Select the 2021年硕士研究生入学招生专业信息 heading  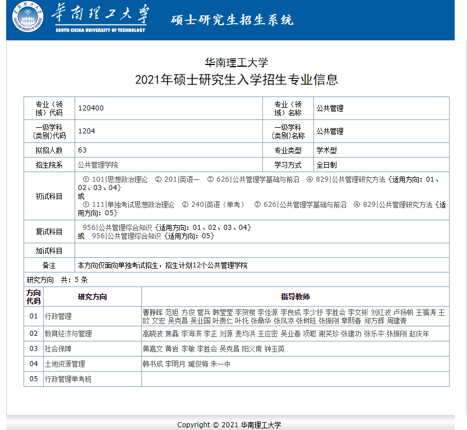237,80
